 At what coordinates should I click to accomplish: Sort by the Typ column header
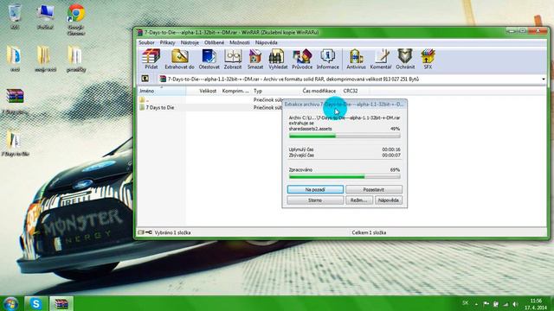point(258,91)
